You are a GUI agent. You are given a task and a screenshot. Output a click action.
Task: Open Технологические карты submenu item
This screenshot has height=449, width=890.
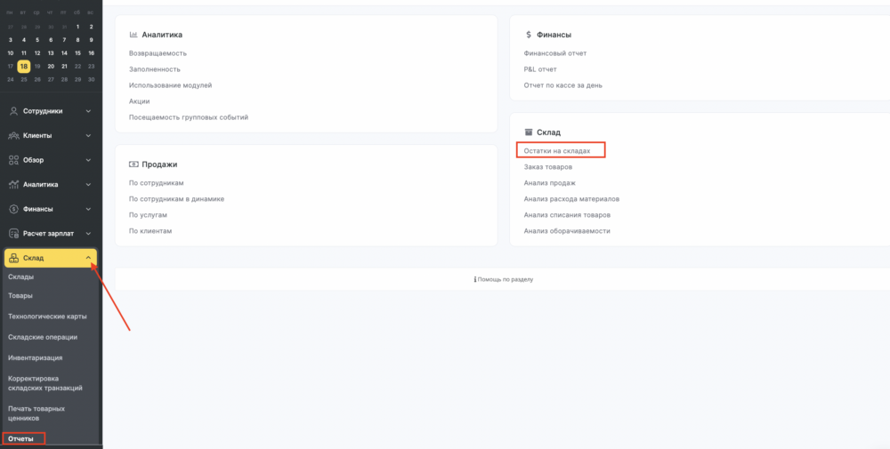click(48, 317)
